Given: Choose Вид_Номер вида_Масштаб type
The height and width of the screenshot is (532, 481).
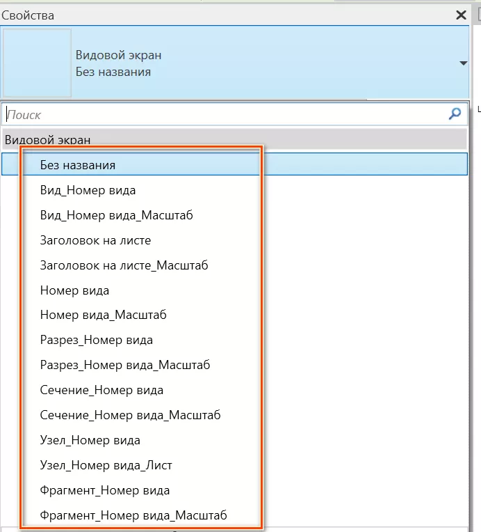Looking at the screenshot, I should coord(116,215).
